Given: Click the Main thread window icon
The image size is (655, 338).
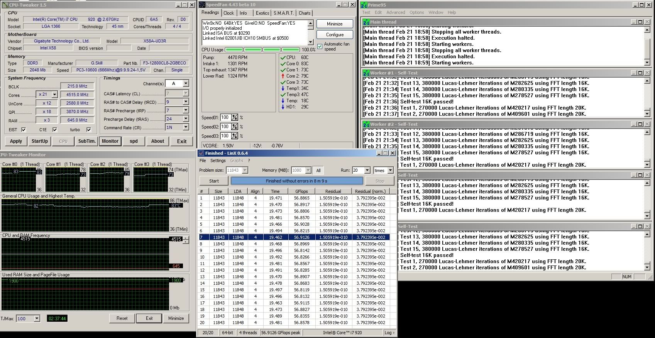Looking at the screenshot, I should click(366, 22).
